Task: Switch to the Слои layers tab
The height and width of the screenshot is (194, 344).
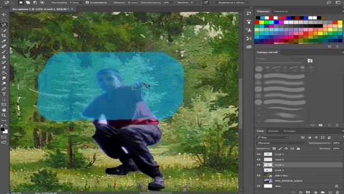Action: tap(260, 131)
